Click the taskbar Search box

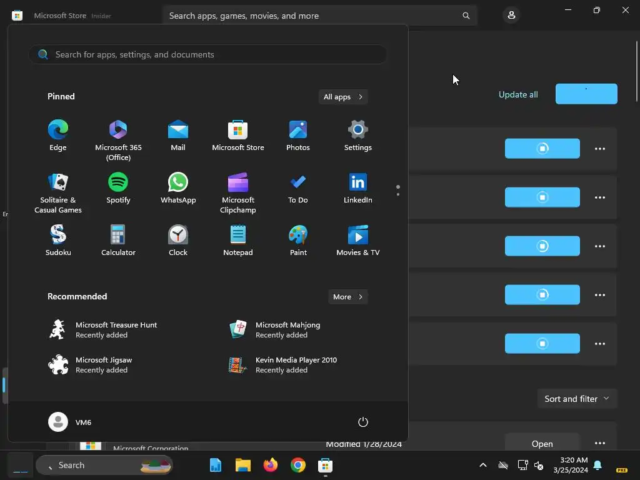point(104,465)
